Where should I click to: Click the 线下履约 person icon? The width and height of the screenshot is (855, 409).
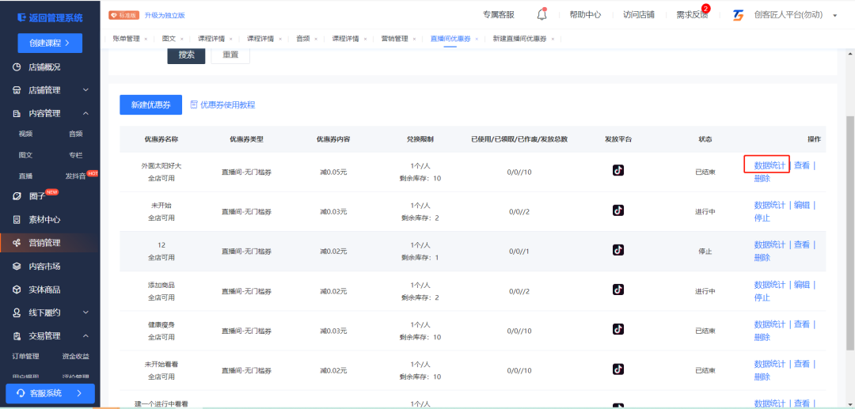pyautogui.click(x=17, y=312)
